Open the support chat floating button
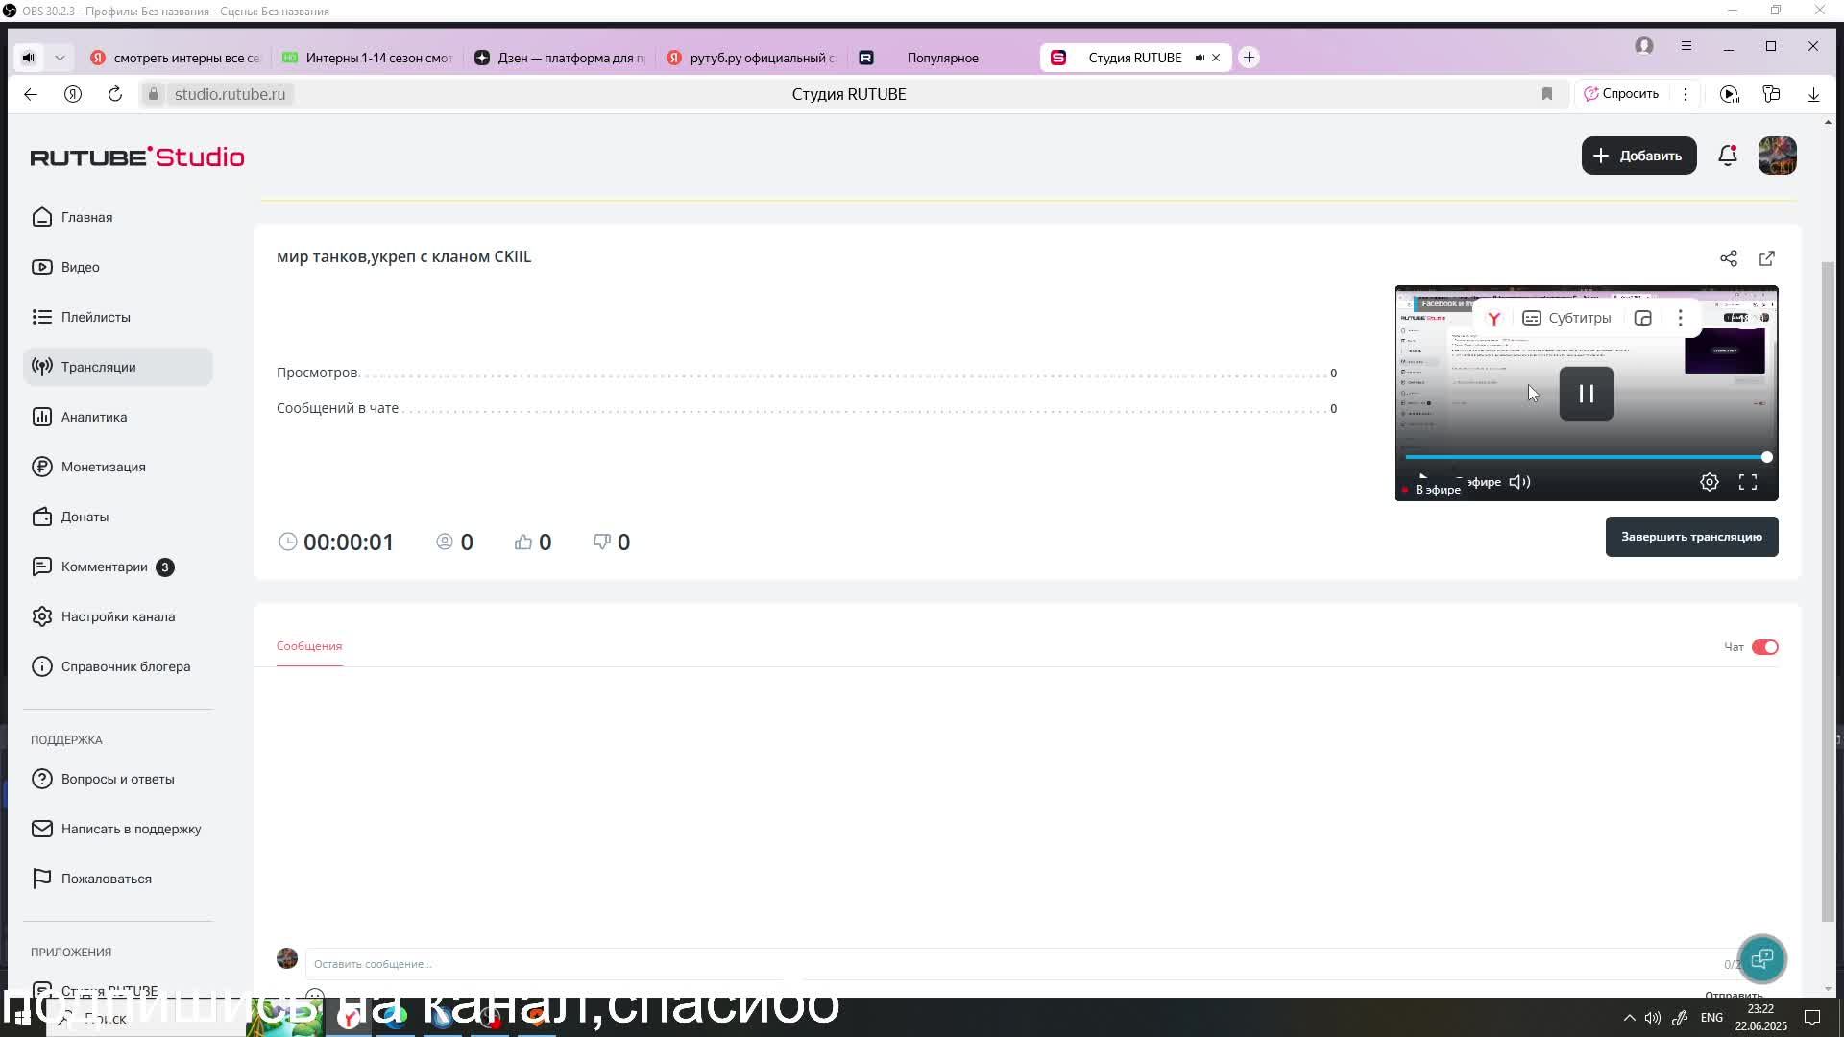This screenshot has width=1844, height=1037. pos(1761,958)
